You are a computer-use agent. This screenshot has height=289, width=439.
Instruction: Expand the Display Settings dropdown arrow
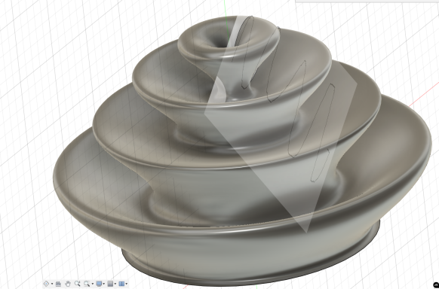coord(104,284)
